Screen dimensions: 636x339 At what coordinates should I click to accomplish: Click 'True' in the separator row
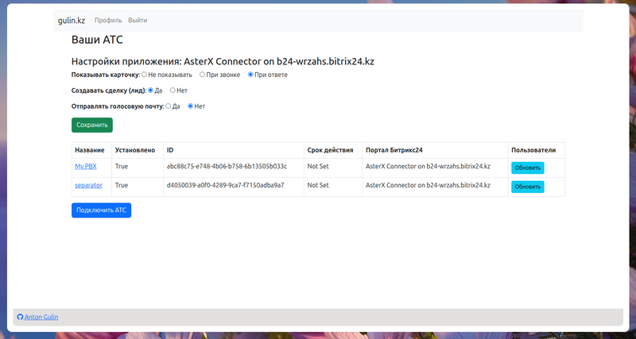(122, 185)
